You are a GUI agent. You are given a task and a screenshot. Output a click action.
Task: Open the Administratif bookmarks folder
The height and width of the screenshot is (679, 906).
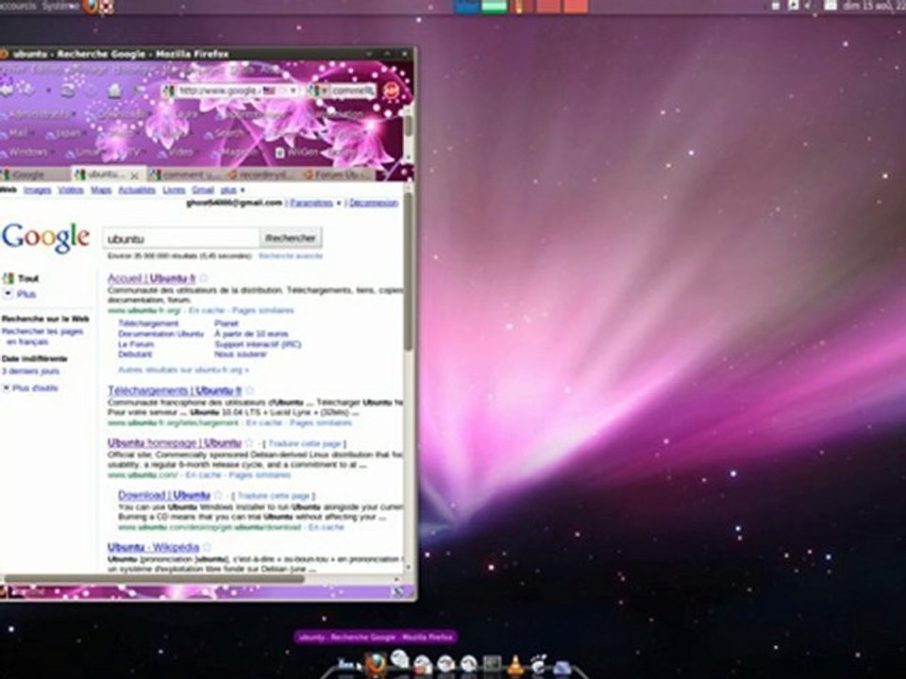[38, 114]
